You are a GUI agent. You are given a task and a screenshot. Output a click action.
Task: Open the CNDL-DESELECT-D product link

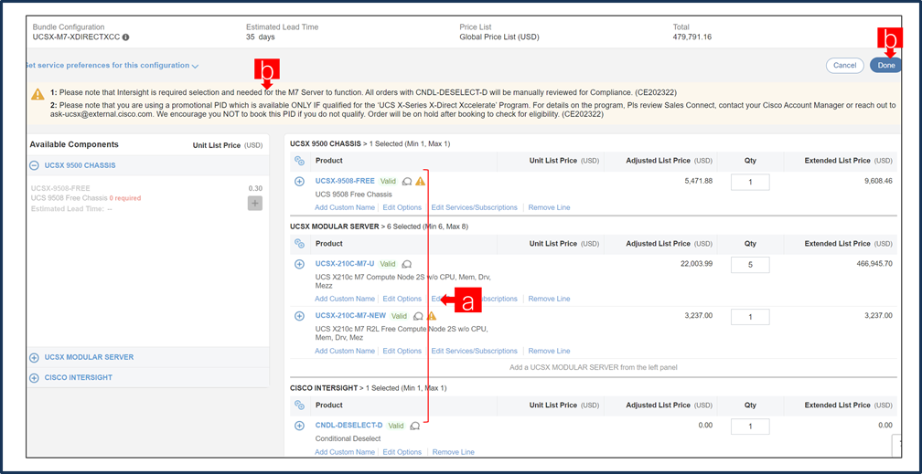348,426
